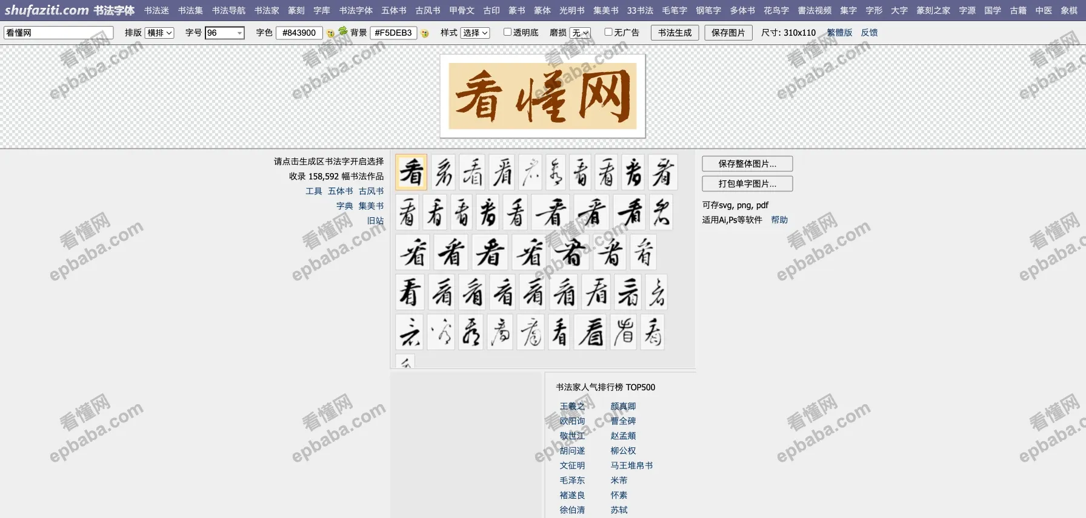The image size is (1086, 518).
Task: Open the 曹全碑 link
Action: click(x=623, y=421)
